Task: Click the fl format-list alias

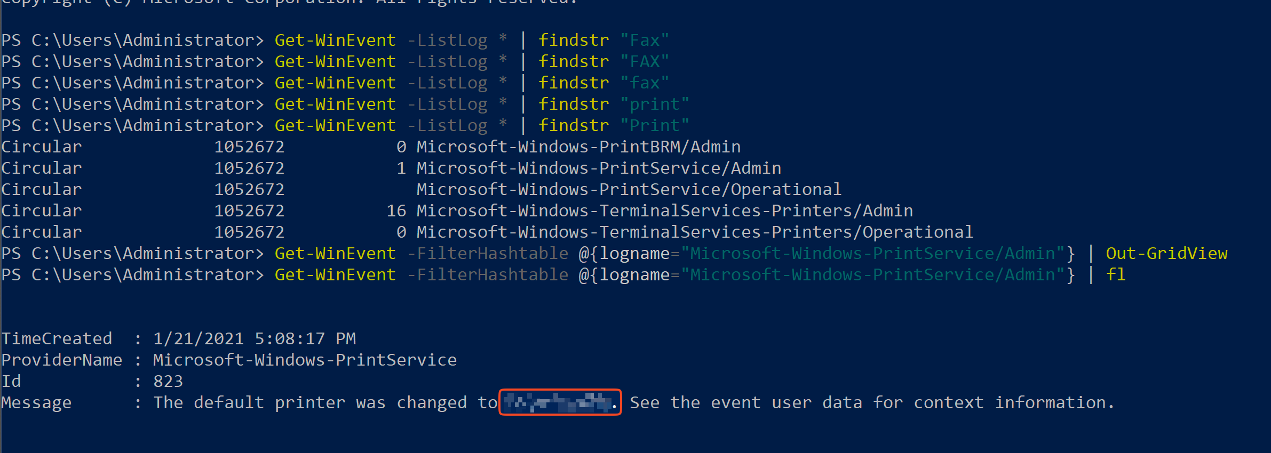Action: click(1116, 275)
